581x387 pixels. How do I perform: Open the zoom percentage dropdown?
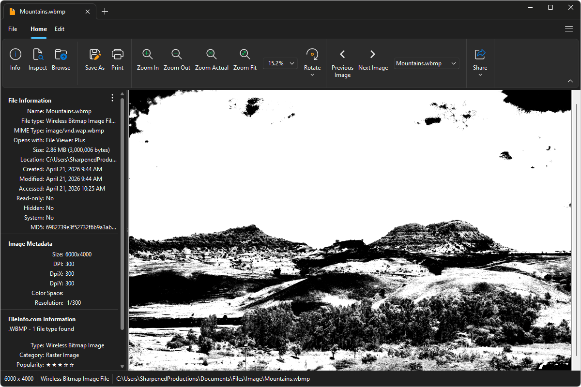click(x=291, y=63)
